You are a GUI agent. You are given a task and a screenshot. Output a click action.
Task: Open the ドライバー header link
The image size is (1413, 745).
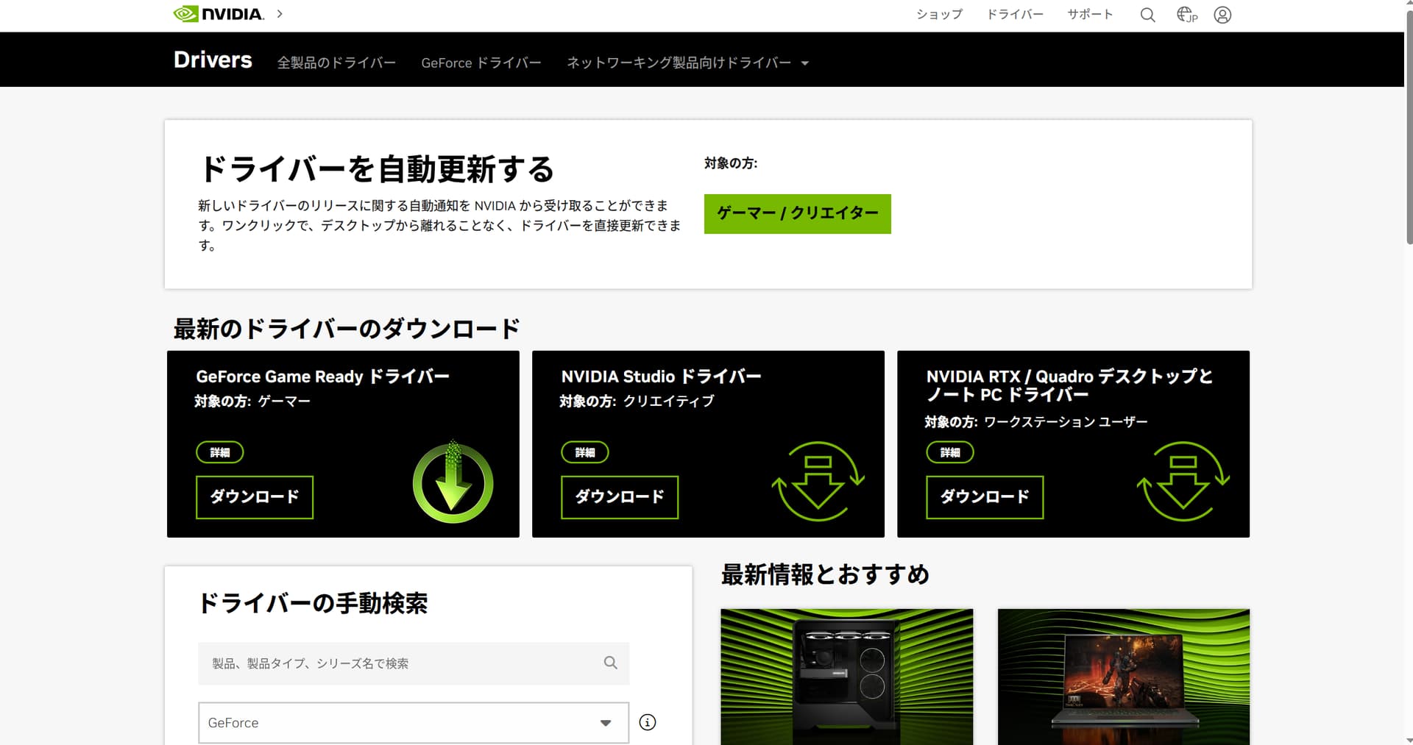point(1015,14)
